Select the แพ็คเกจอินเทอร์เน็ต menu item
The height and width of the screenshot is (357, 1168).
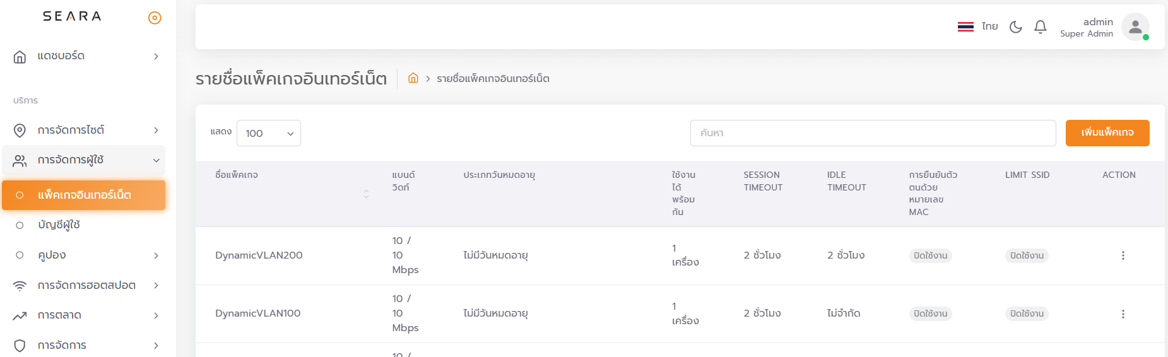pyautogui.click(x=84, y=195)
